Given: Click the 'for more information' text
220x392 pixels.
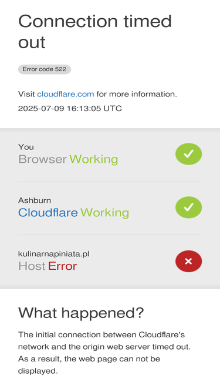Looking at the screenshot, I should pos(137,94).
